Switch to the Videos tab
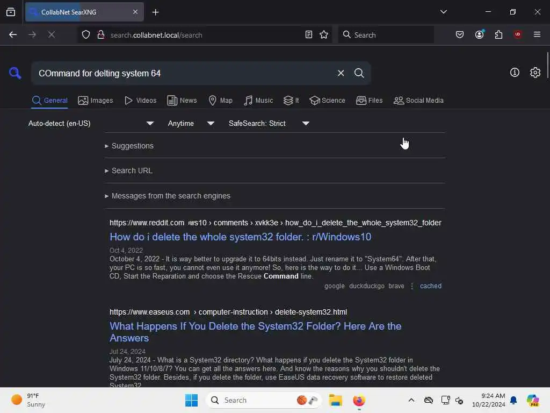The image size is (550, 413). tap(141, 101)
